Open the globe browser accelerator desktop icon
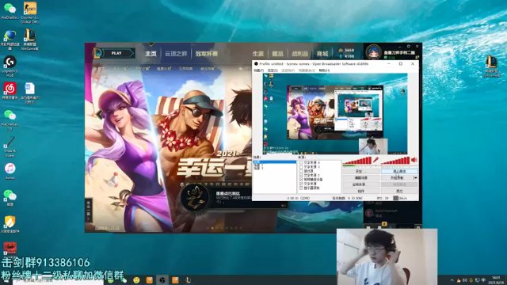The height and width of the screenshot is (285, 507). 10,40
